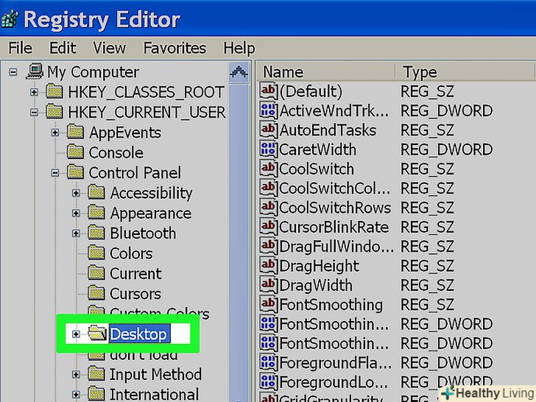Image resolution: width=536 pixels, height=402 pixels.
Task: Click the Control Panel folder icon
Action: (x=75, y=172)
